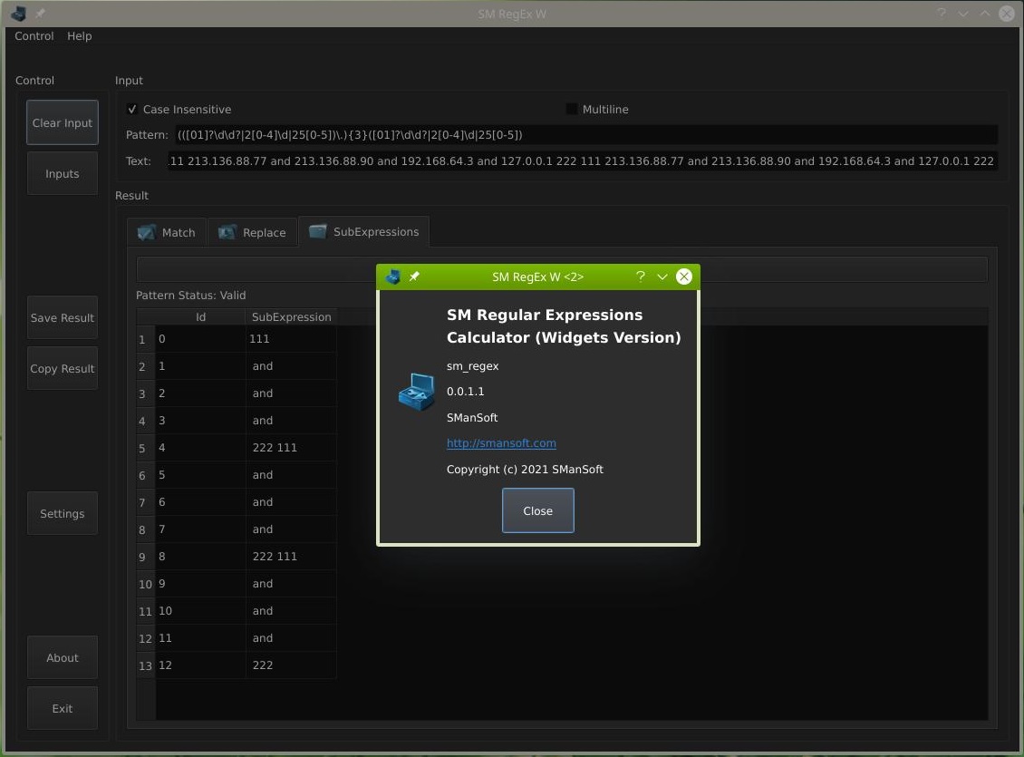The image size is (1024, 757).
Task: Click row header number 13
Action: pos(145,665)
